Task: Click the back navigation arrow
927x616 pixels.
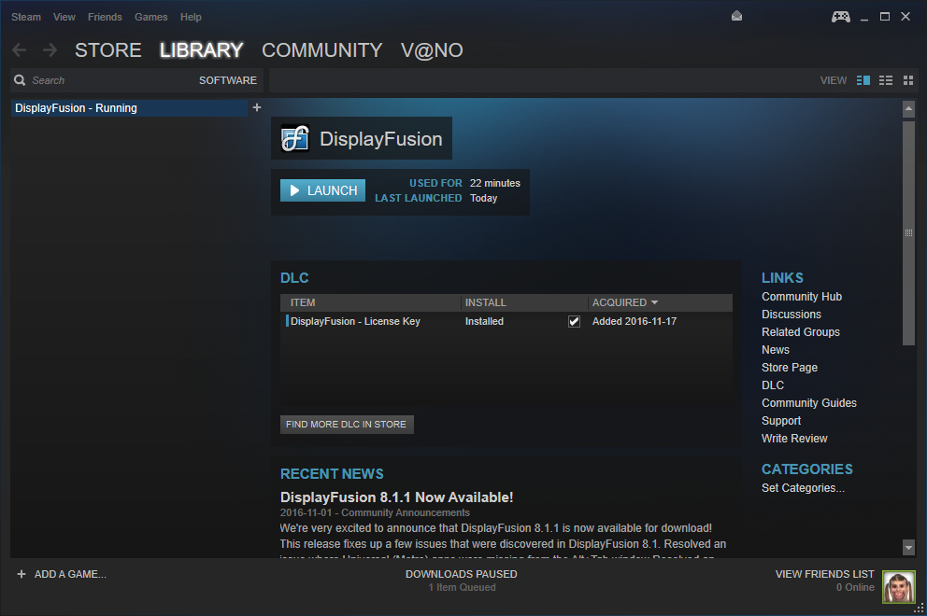Action: point(20,50)
